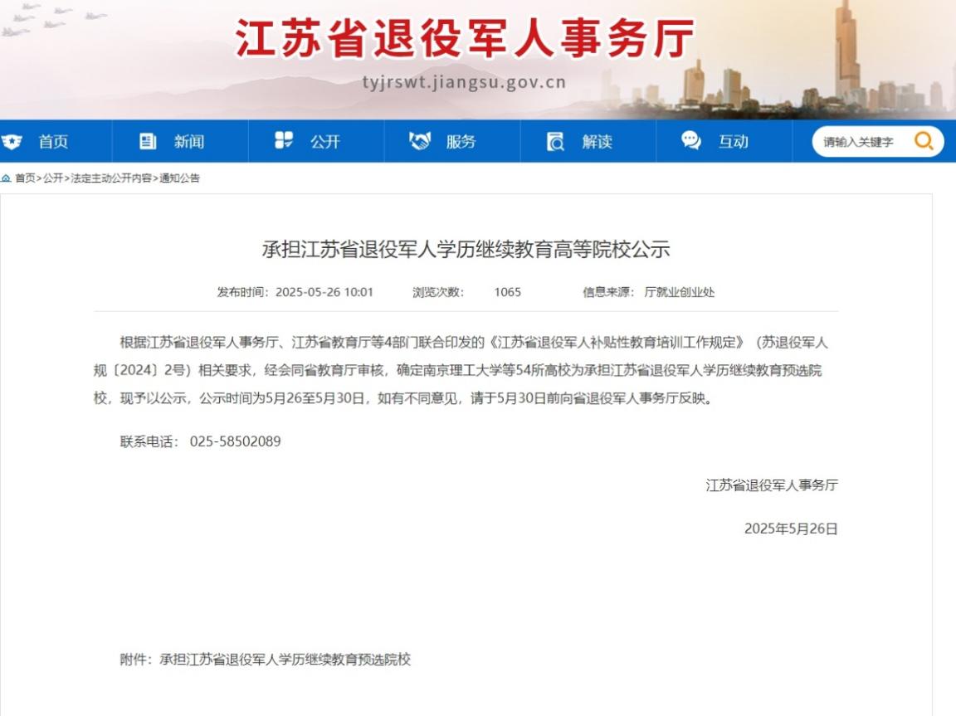Open the 新闻 menu text label
The height and width of the screenshot is (716, 956).
pos(188,142)
